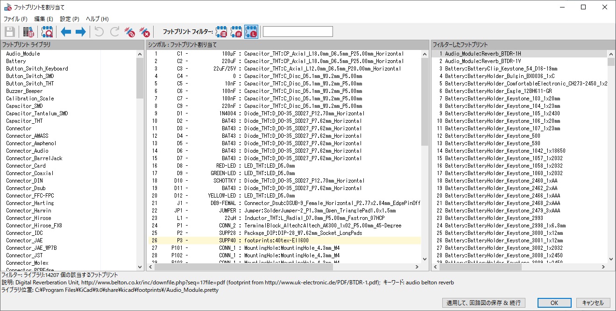Select the highlighted P3 SUPP40 symbol row
Viewport: 616px width, 311px height.
pos(284,240)
